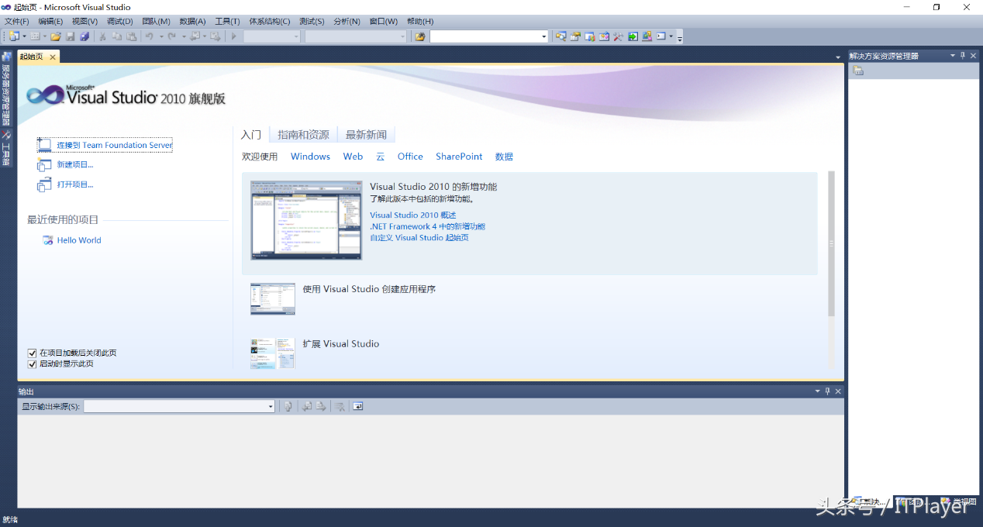Click Find Message in Code icon in Output
Screen dimensions: 983x527
(288, 406)
